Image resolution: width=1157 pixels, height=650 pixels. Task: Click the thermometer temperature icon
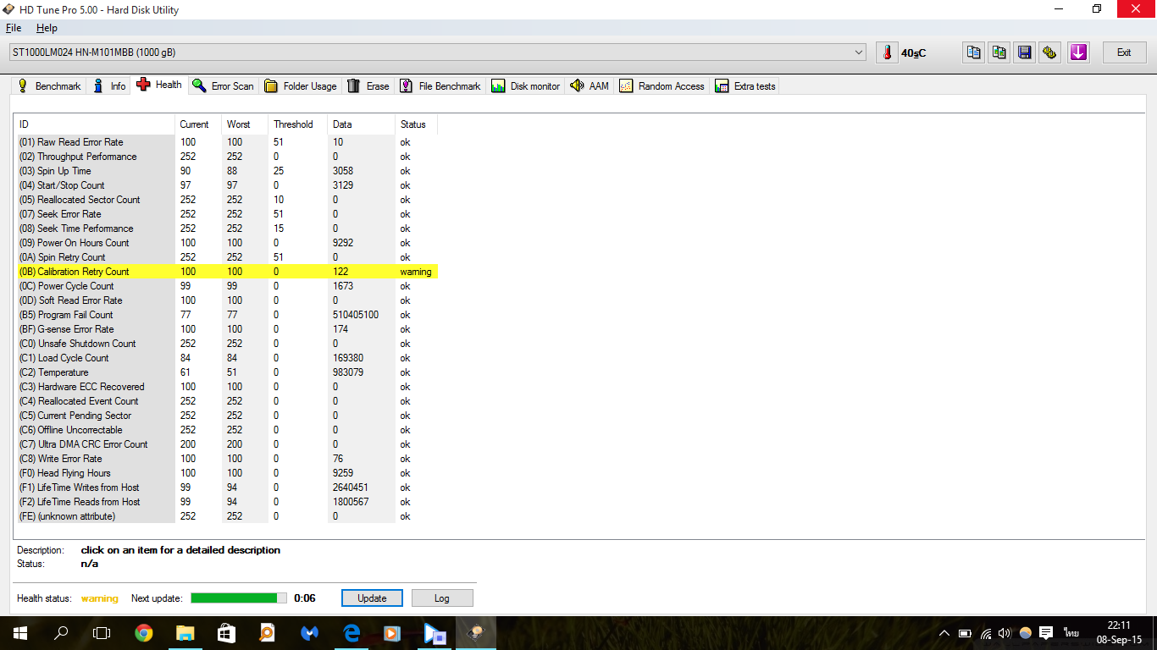(x=887, y=52)
